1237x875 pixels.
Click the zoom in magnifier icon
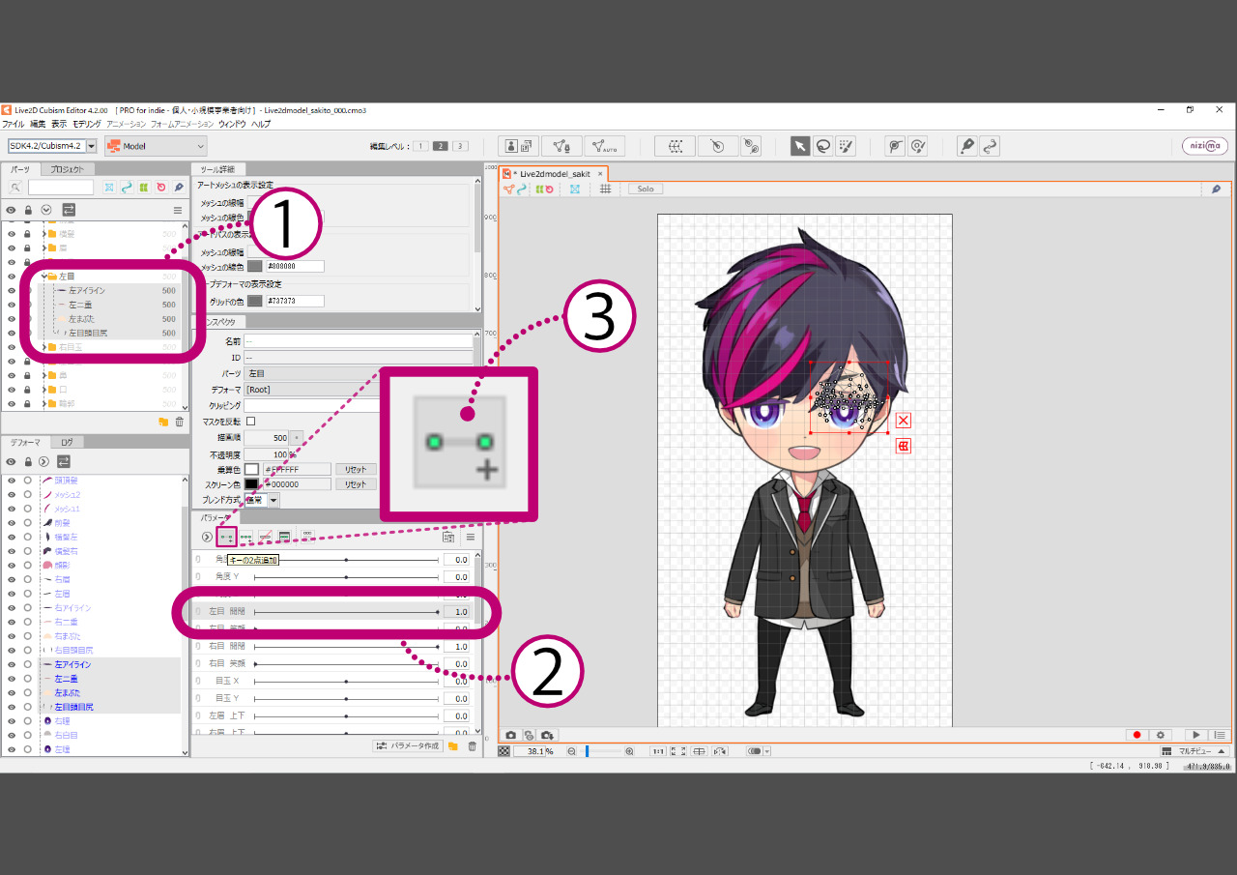click(629, 751)
